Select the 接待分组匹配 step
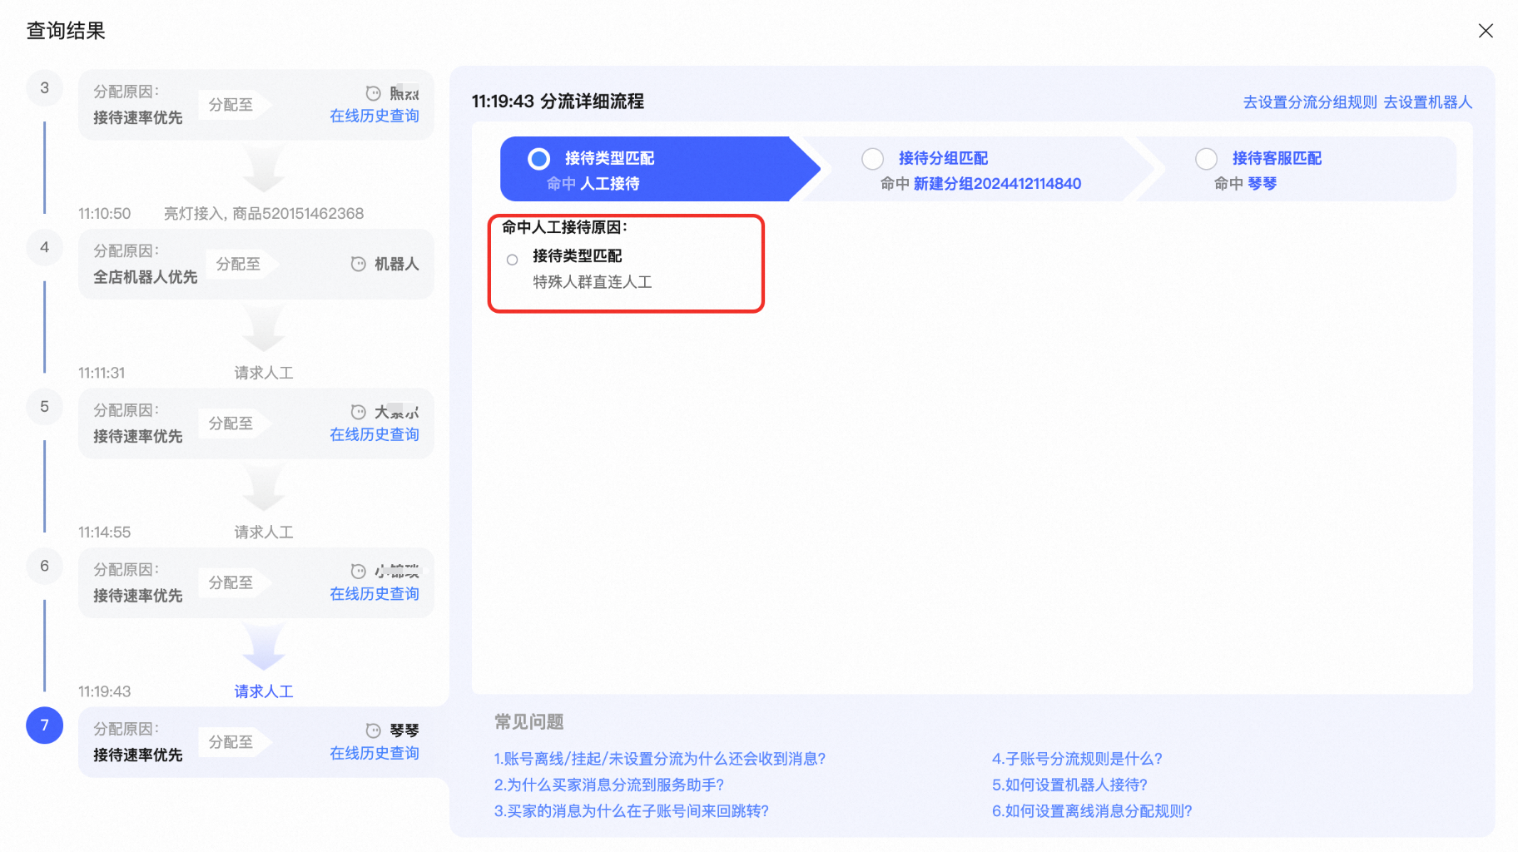1518x852 pixels. pos(982,169)
